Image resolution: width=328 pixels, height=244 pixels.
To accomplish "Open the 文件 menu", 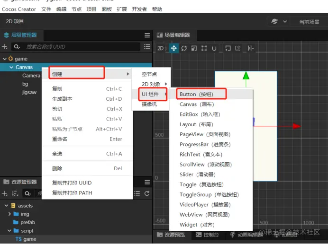I will (x=46, y=9).
